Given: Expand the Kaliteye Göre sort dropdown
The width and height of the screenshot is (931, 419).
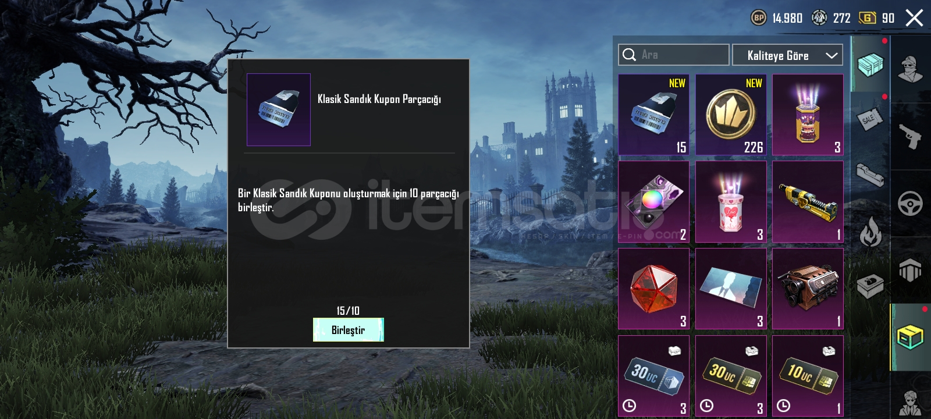Looking at the screenshot, I should tap(787, 55).
